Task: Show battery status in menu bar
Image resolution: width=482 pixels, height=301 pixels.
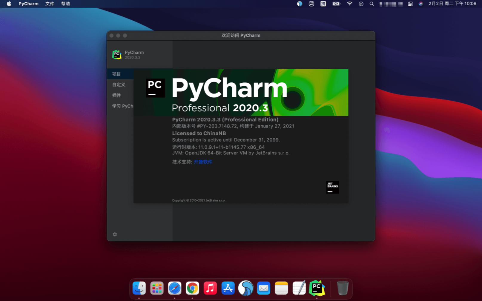Action: coord(336,4)
